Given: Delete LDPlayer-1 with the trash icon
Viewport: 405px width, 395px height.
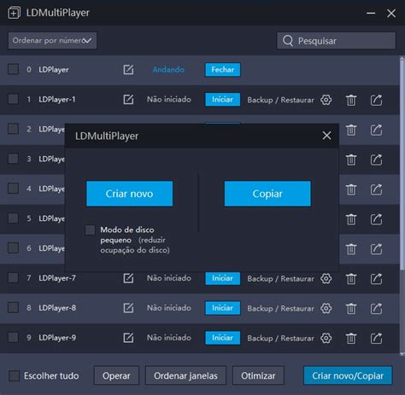Looking at the screenshot, I should click(351, 100).
